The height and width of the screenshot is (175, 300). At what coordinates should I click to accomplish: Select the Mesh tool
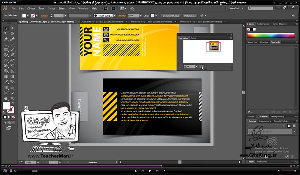[6, 77]
